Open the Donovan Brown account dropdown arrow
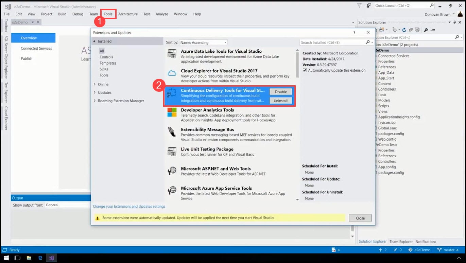This screenshot has height=263, width=466. (x=453, y=15)
